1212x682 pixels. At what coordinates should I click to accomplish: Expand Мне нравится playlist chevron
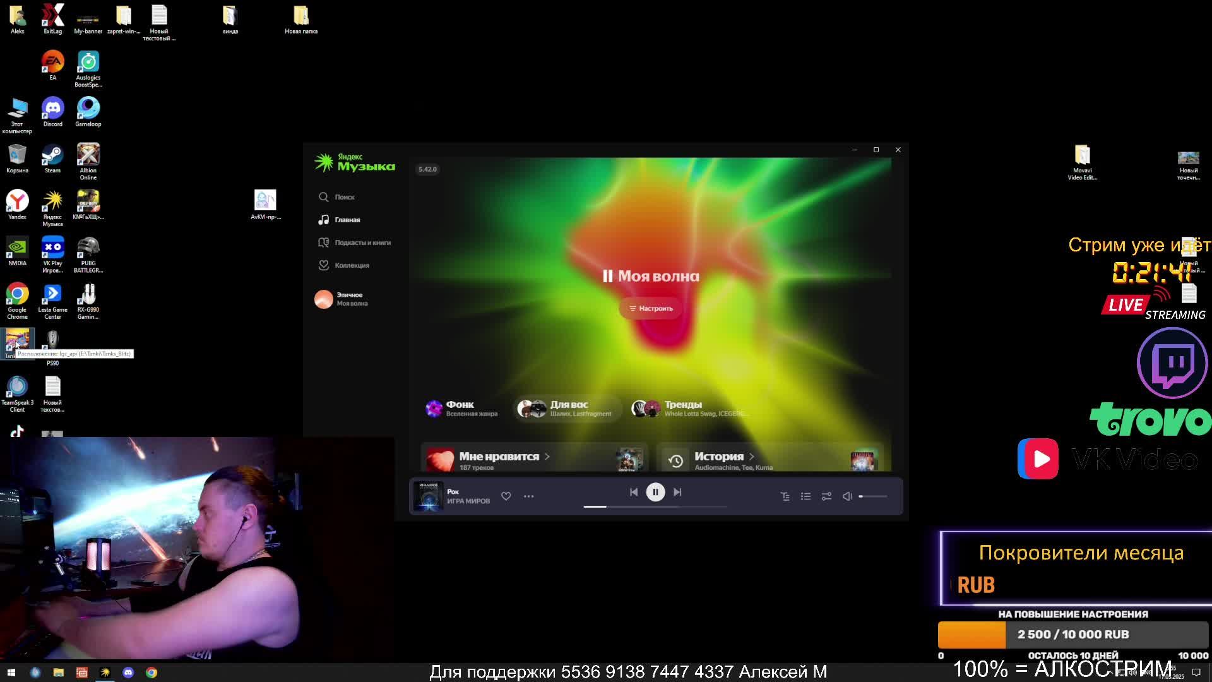coord(547,457)
